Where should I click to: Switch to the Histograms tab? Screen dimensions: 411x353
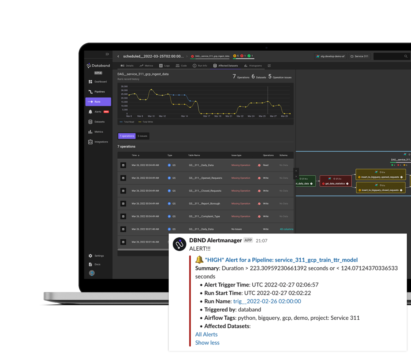(253, 66)
